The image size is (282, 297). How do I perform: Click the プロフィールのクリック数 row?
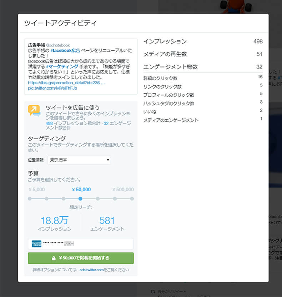(x=203, y=95)
